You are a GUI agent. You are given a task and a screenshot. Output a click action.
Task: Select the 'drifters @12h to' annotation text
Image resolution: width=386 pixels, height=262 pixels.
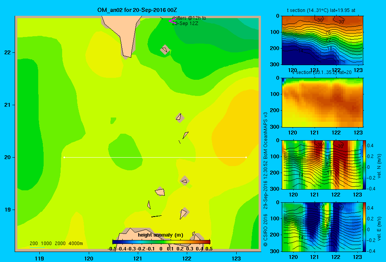189,18
